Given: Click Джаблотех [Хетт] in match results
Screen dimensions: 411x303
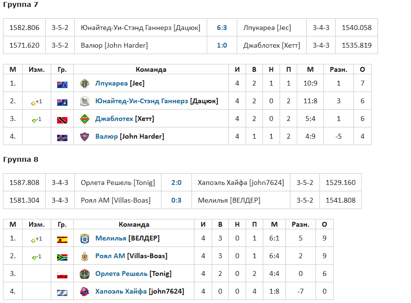Looking at the screenshot, I should pyautogui.click(x=271, y=45).
